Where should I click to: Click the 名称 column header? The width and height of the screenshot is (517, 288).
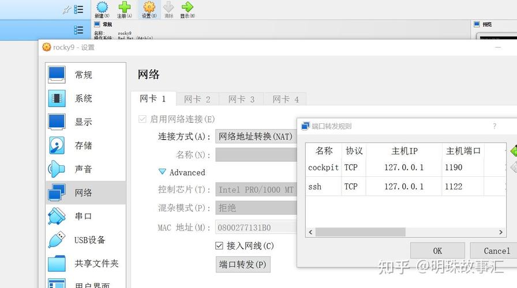(x=324, y=151)
